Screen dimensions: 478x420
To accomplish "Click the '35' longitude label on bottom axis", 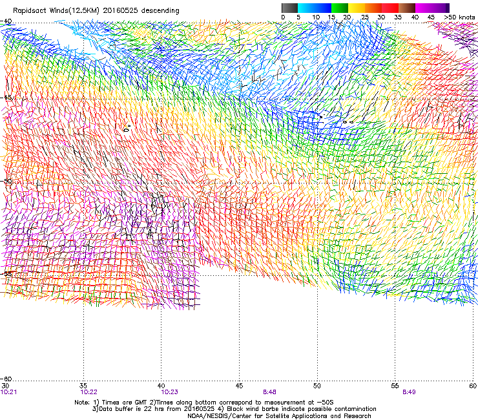I will tap(83, 386).
